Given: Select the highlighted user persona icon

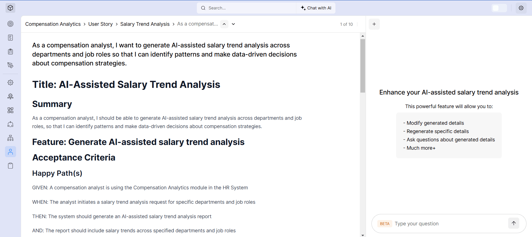Looking at the screenshot, I should [x=10, y=152].
